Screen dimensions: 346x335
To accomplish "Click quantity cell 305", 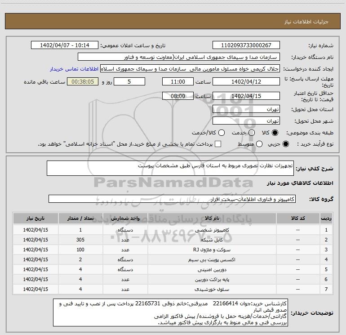I will (x=80, y=240).
